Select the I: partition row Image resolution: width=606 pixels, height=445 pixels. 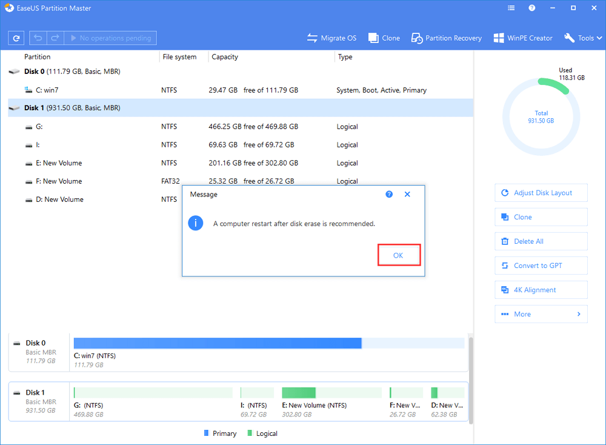(241, 145)
